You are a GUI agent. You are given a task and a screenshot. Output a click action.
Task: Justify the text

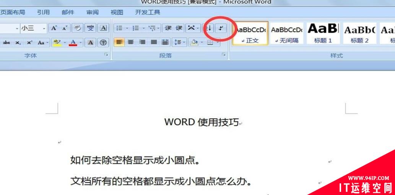(154, 42)
